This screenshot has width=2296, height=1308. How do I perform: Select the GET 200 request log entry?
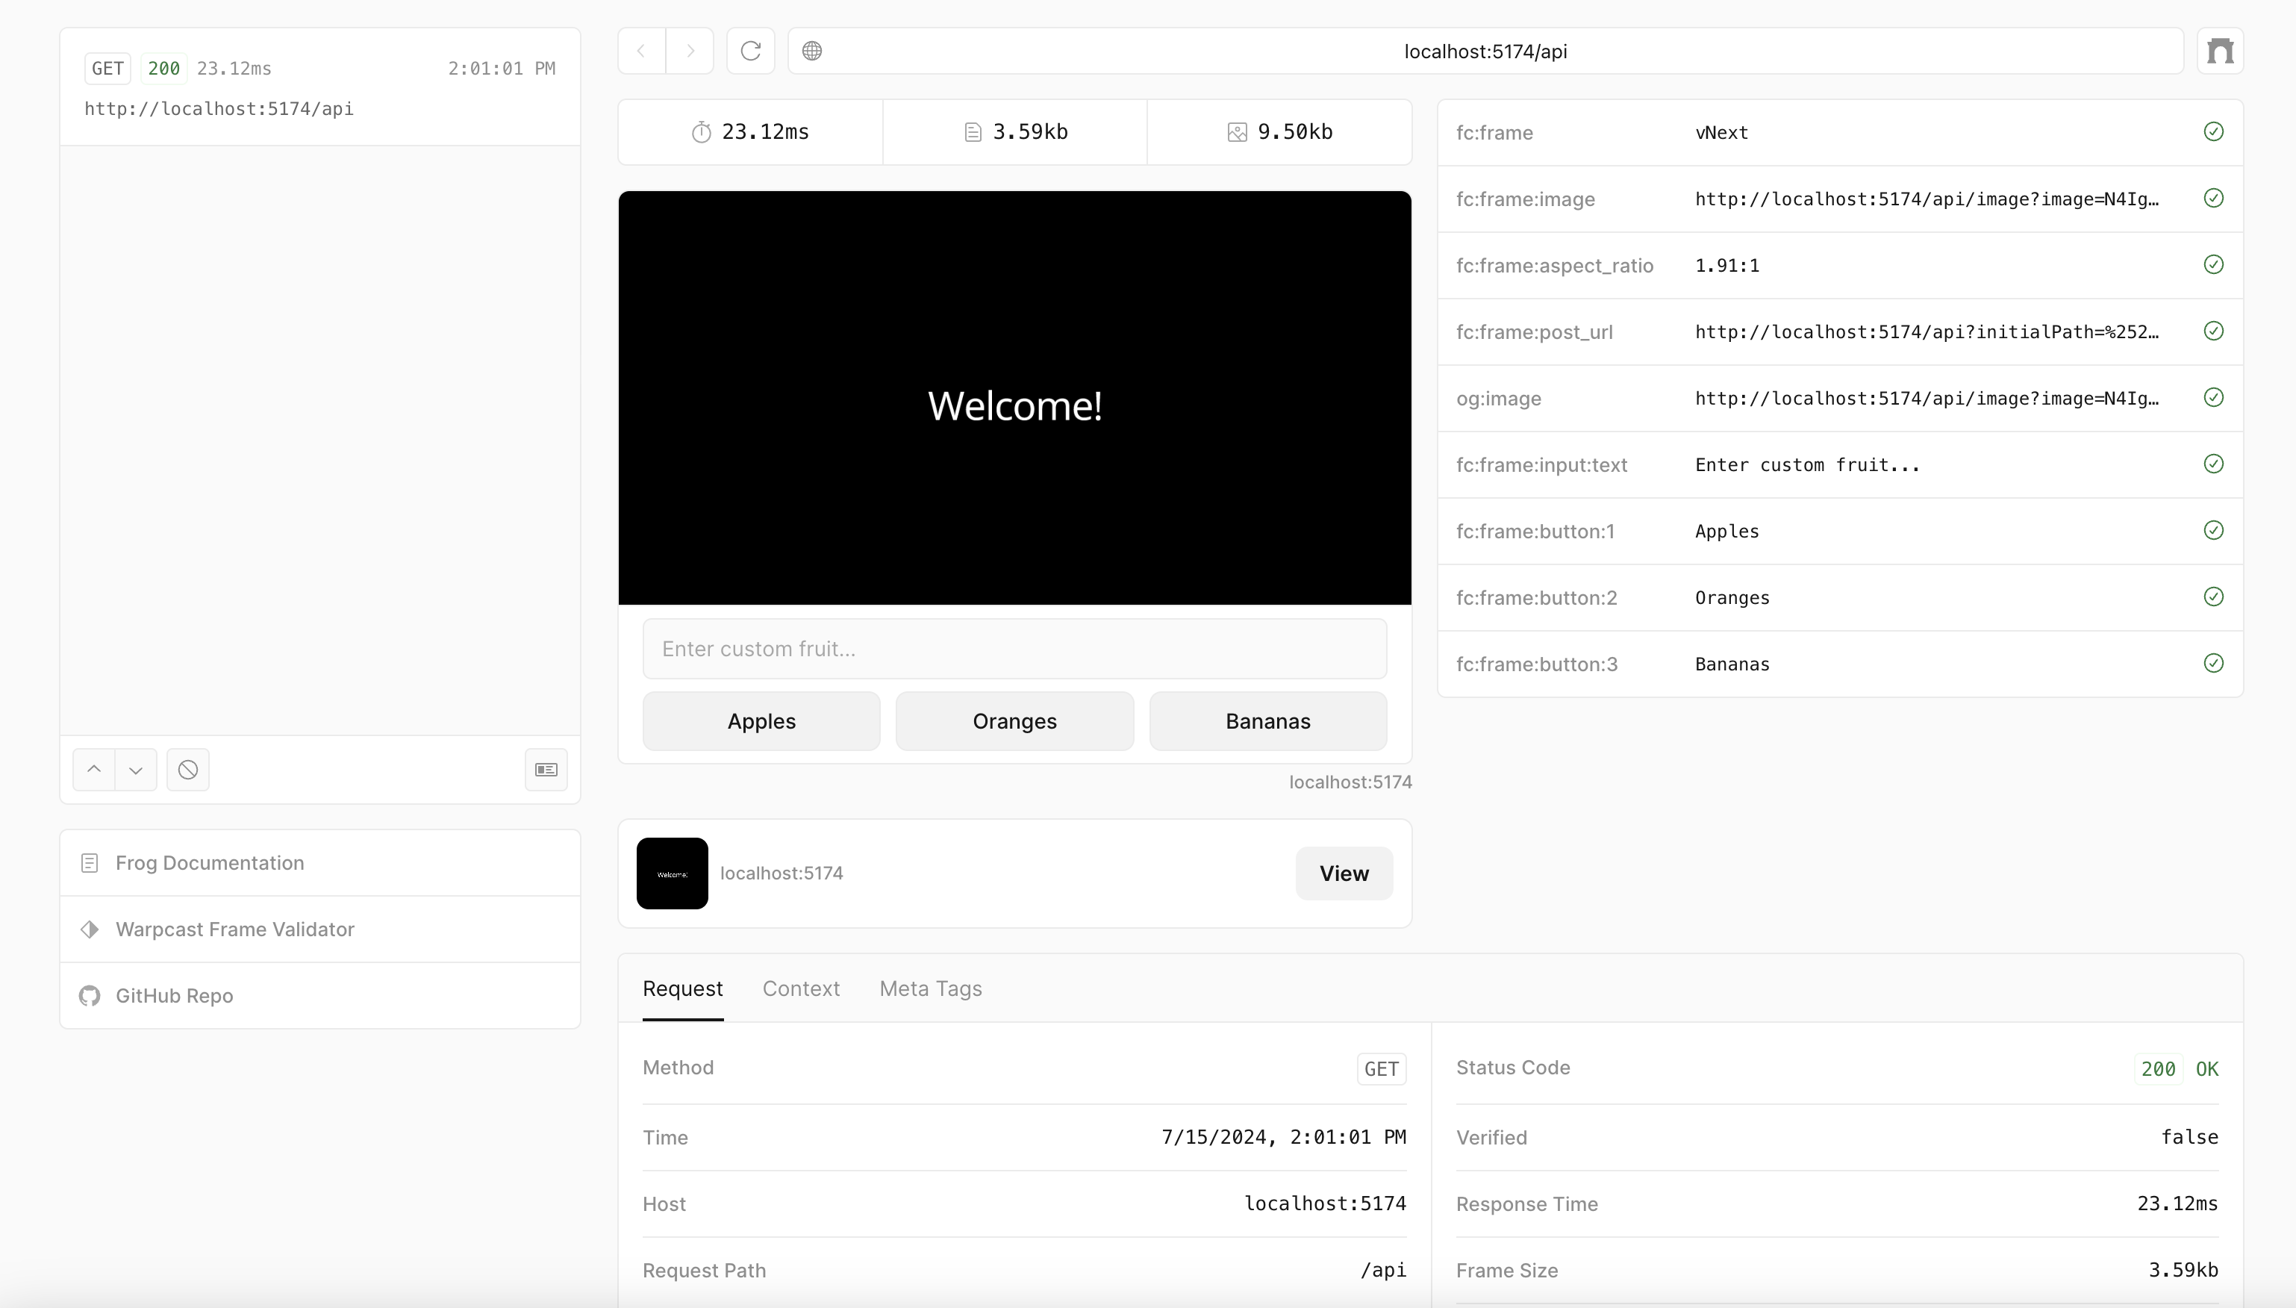(x=319, y=87)
